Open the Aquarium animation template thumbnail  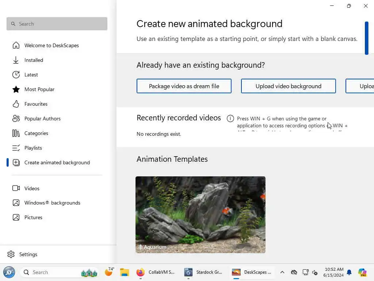pyautogui.click(x=201, y=214)
